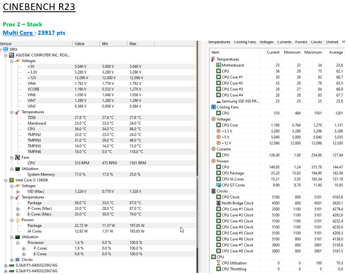Screen dimensions: 349x275
Task: Open the Unified tab
Action: [332, 42]
